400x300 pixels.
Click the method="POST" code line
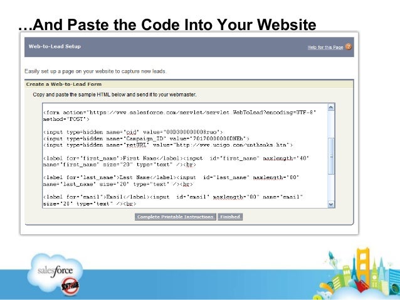click(66, 119)
